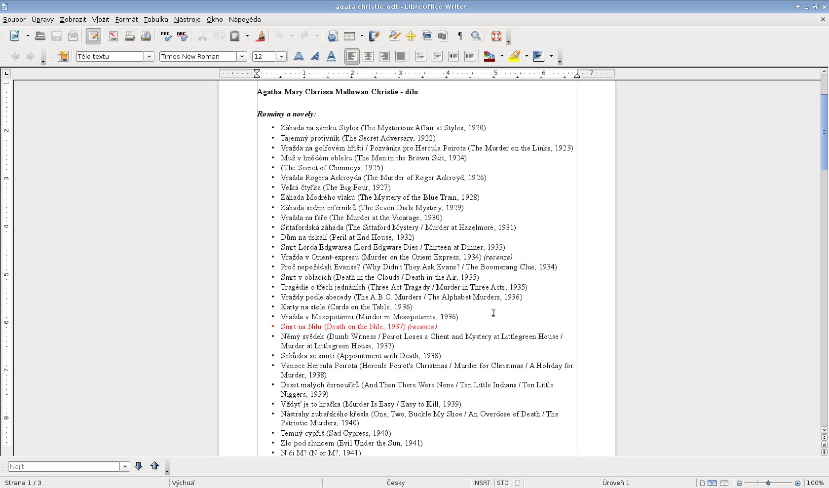
Task: Open the Data Sources icon
Action: click(x=443, y=36)
